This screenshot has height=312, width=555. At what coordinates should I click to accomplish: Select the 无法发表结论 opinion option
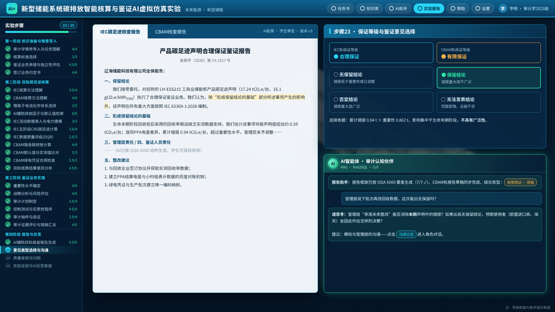(x=489, y=102)
